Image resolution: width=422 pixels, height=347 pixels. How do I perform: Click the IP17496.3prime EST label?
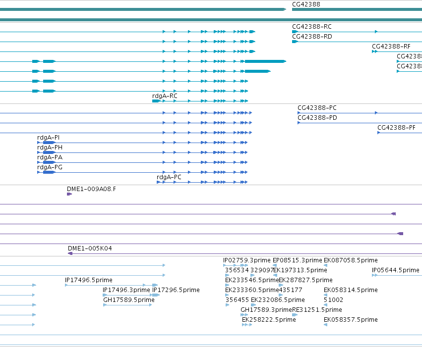point(126,290)
